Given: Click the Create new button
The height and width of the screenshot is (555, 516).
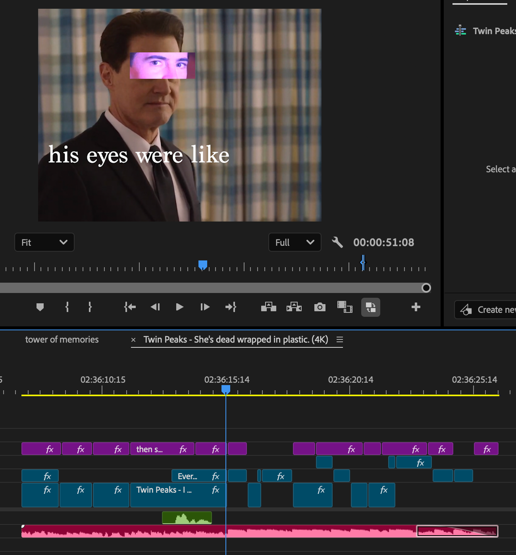Looking at the screenshot, I should coord(485,310).
